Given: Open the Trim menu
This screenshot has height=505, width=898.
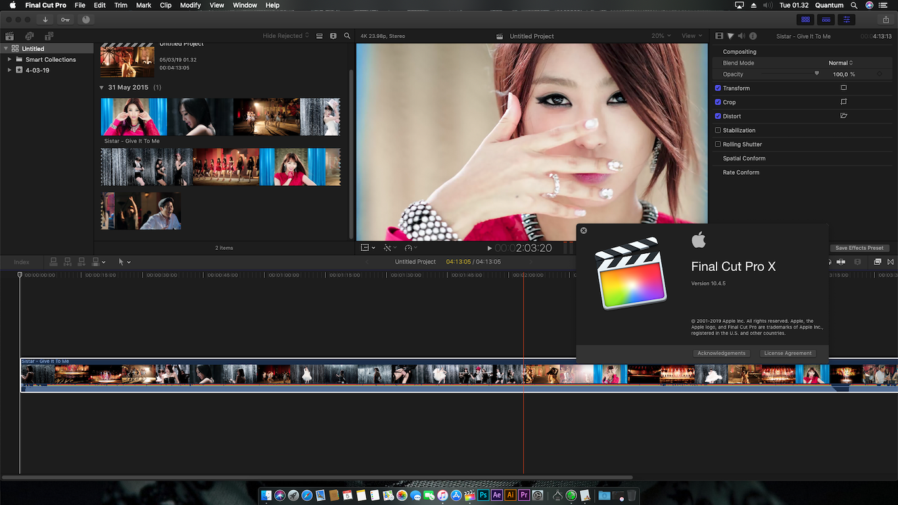Looking at the screenshot, I should pos(121,5).
